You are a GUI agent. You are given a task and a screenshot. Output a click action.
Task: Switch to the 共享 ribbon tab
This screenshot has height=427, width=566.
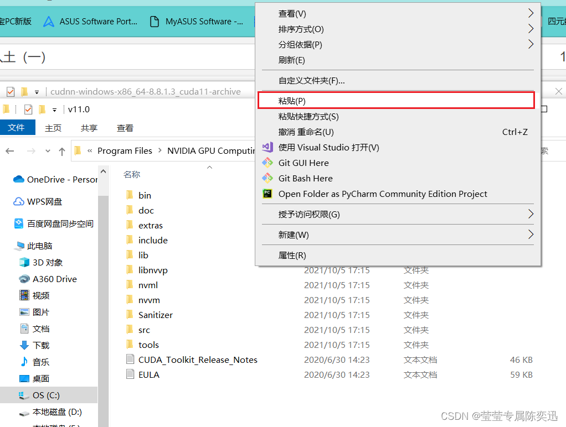tap(89, 128)
